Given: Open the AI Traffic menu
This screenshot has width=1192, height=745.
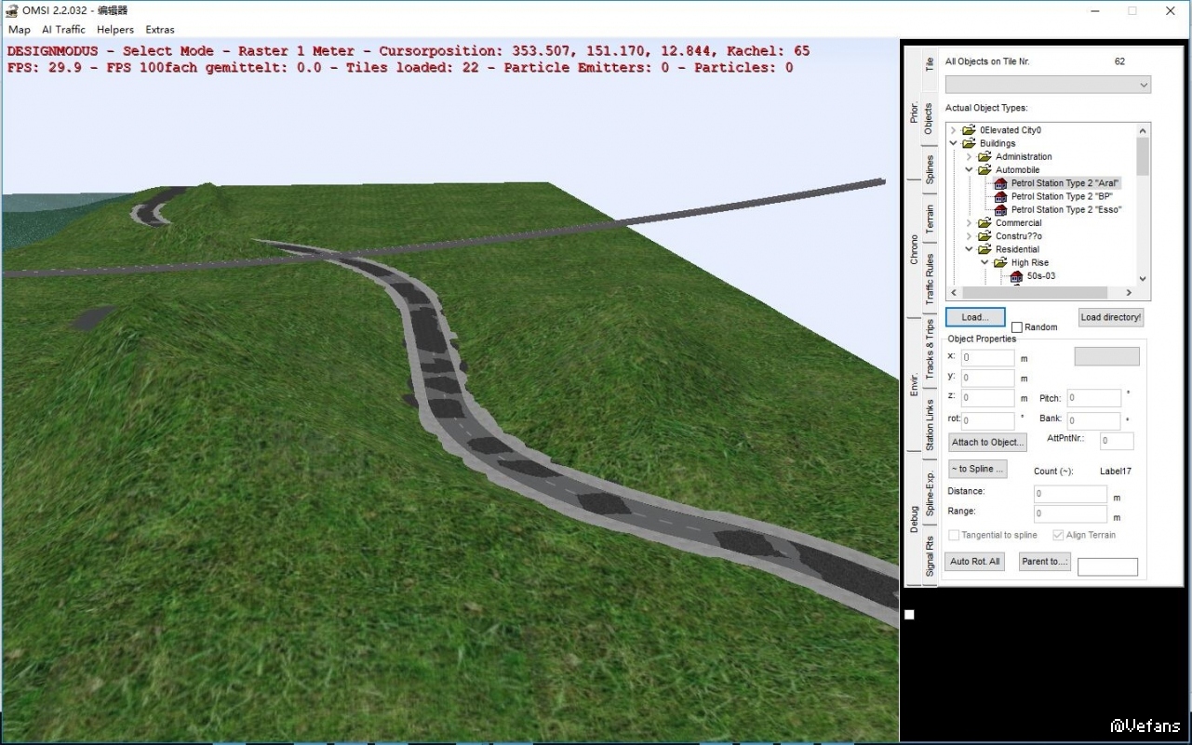Looking at the screenshot, I should click(x=63, y=30).
